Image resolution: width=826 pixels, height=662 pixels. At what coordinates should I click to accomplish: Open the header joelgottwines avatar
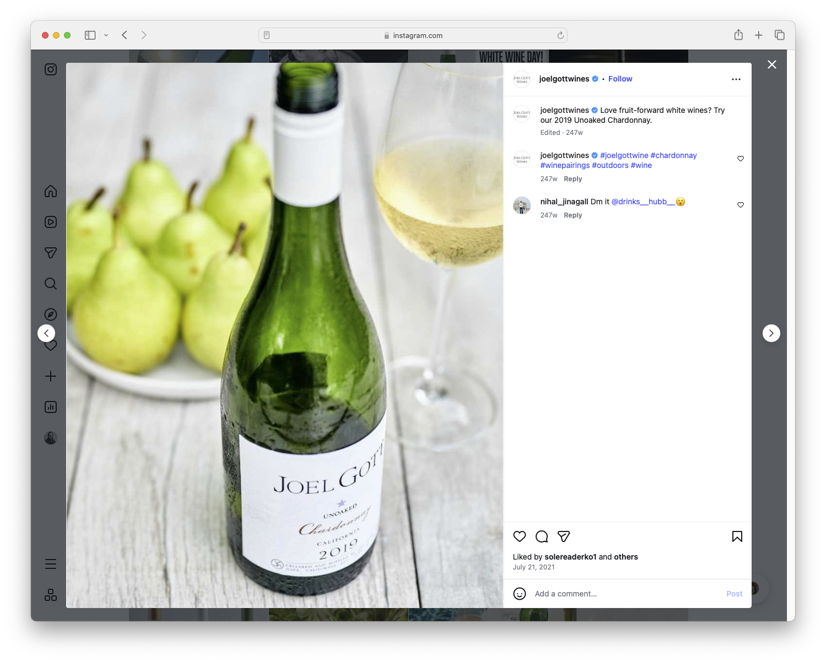[x=522, y=79]
